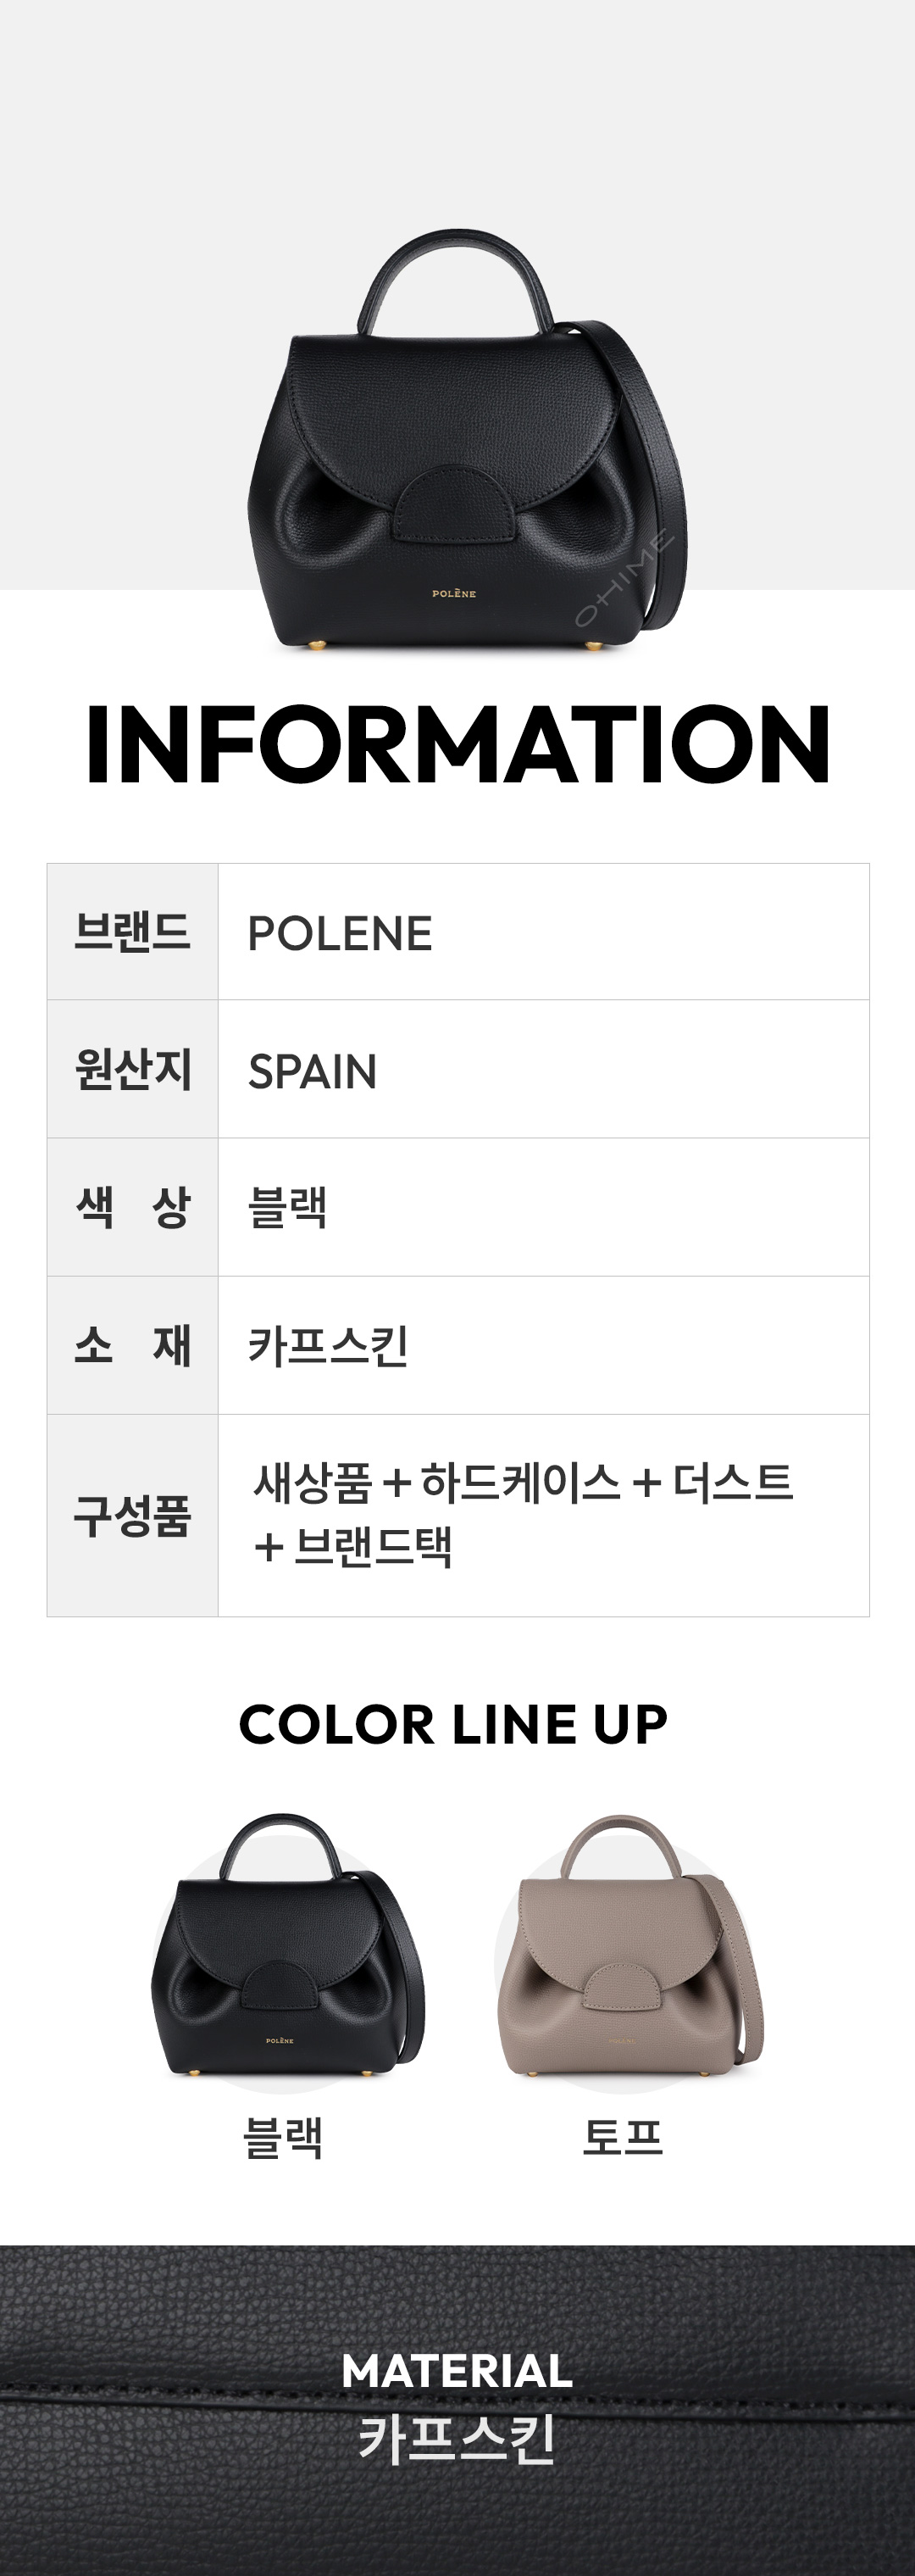Click the MATERIAL heading on leather banner
The image size is (915, 2576).
click(457, 2370)
